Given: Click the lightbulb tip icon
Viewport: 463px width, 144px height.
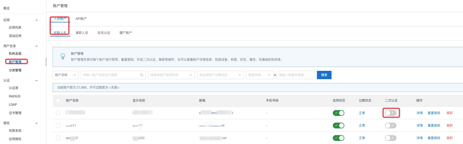Looking at the screenshot, I should tap(63, 56).
